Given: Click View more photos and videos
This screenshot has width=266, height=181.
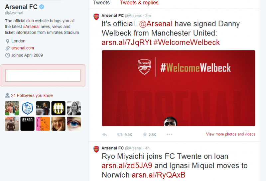Looking at the screenshot, I should coord(230,134).
